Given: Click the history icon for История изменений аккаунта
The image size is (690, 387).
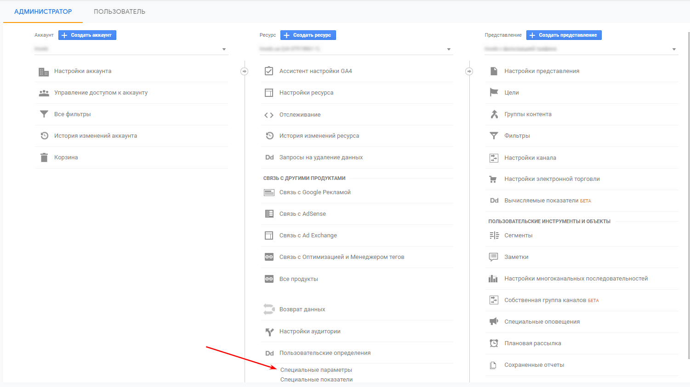Looking at the screenshot, I should pos(44,136).
